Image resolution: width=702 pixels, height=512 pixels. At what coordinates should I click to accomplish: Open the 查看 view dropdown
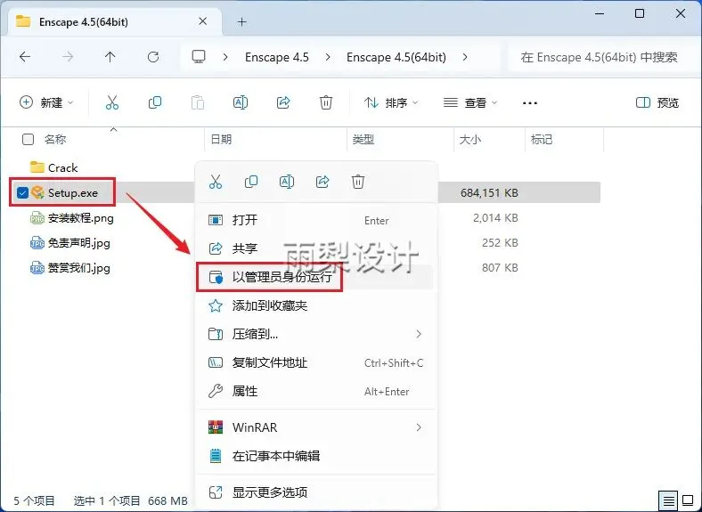(470, 102)
